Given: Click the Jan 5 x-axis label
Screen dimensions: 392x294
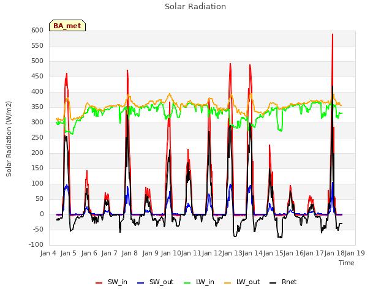Looking at the screenshot, I should [x=69, y=253].
